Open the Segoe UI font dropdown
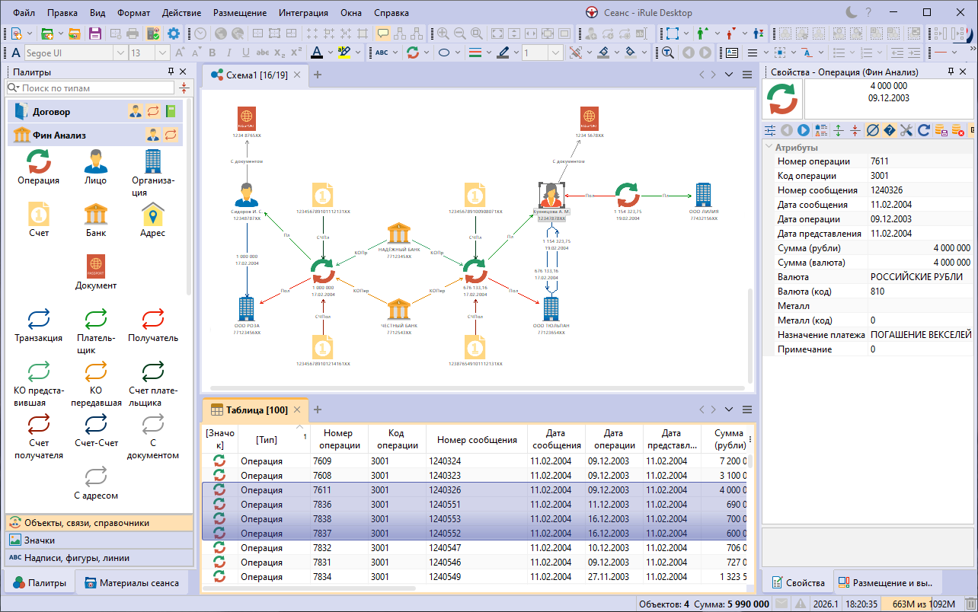This screenshot has height=612, width=978. 120,53
